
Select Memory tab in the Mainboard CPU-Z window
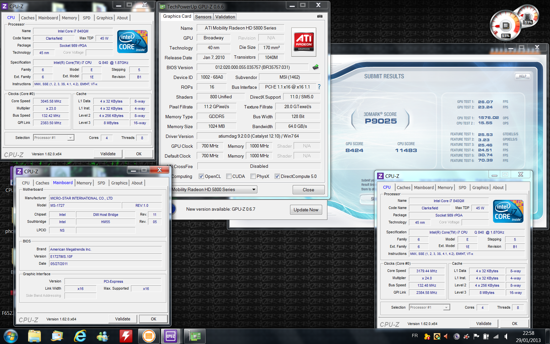click(x=84, y=183)
